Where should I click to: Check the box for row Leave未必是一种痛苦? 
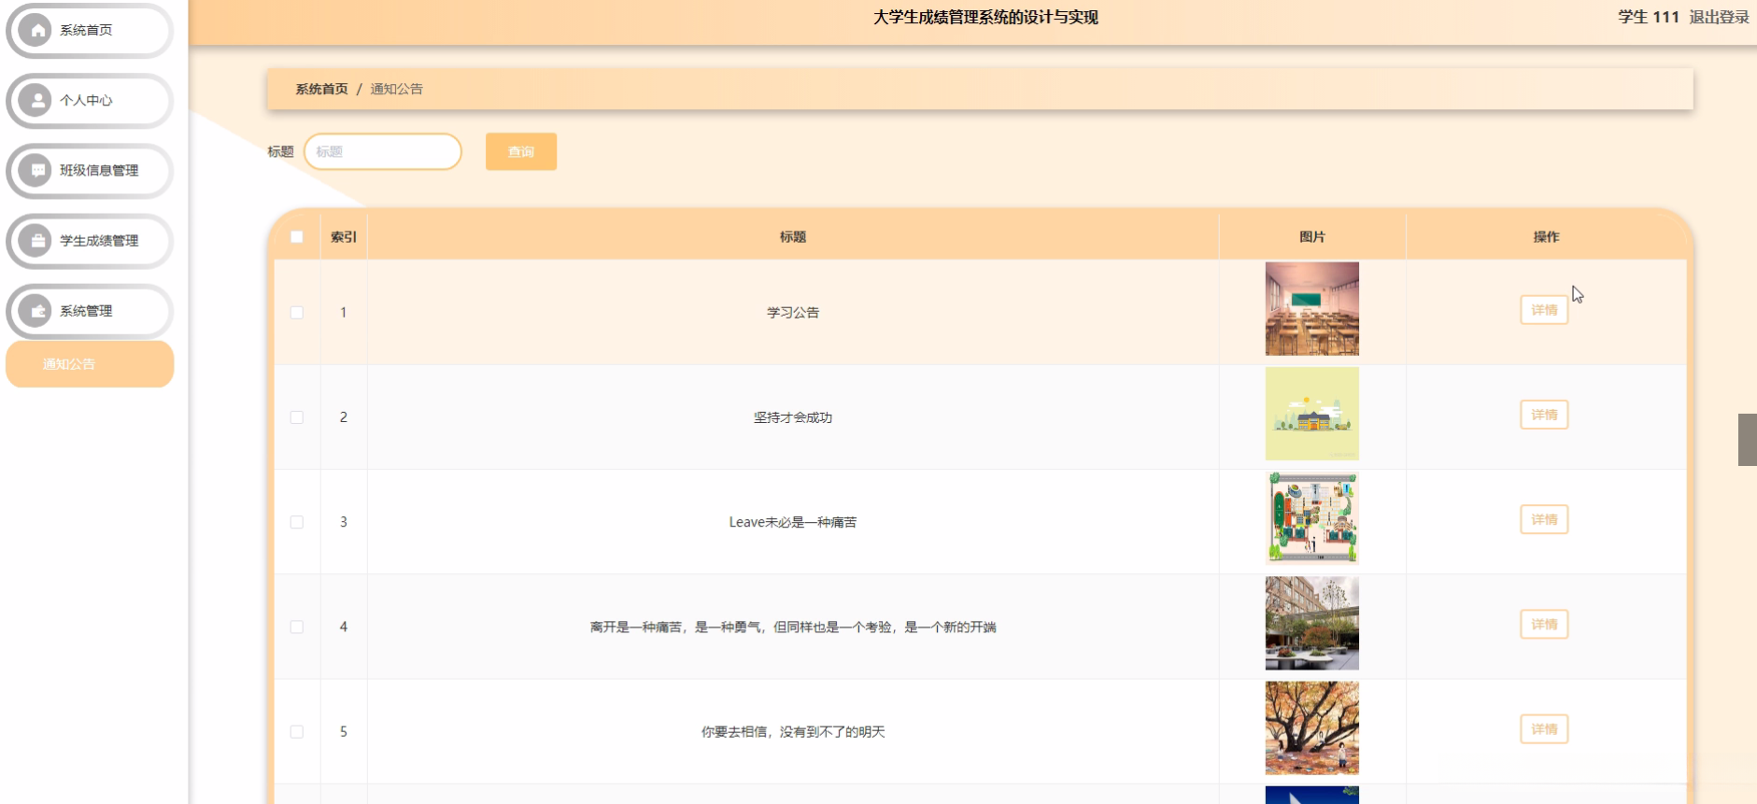click(297, 522)
